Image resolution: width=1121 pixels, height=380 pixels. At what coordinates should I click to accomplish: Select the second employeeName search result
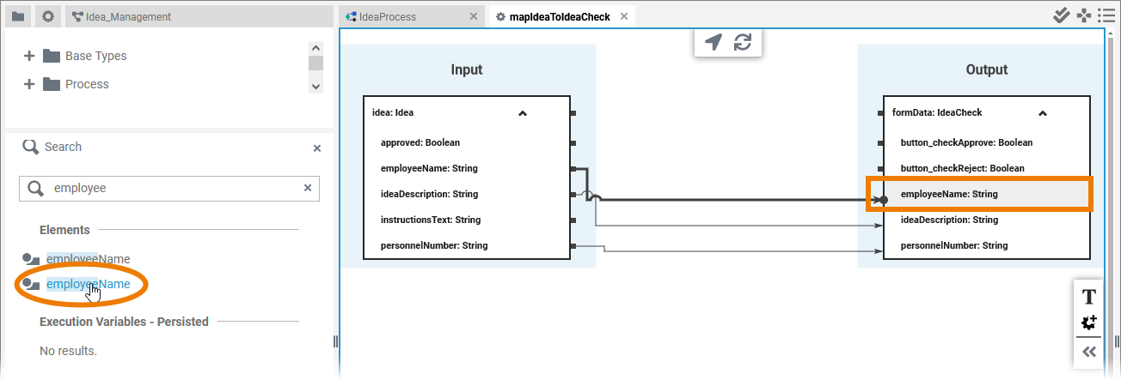[x=89, y=284]
